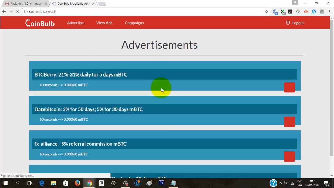Open a new browser tab
This screenshot has height=188, width=334.
click(102, 4)
